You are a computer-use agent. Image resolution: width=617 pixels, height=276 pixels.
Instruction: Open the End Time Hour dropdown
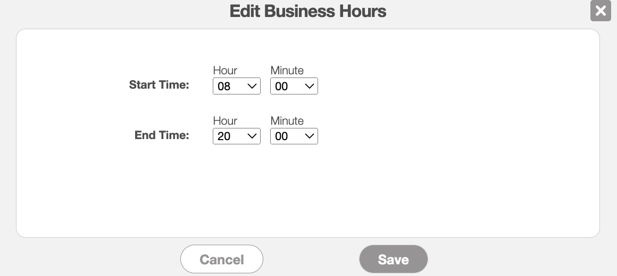tap(236, 136)
